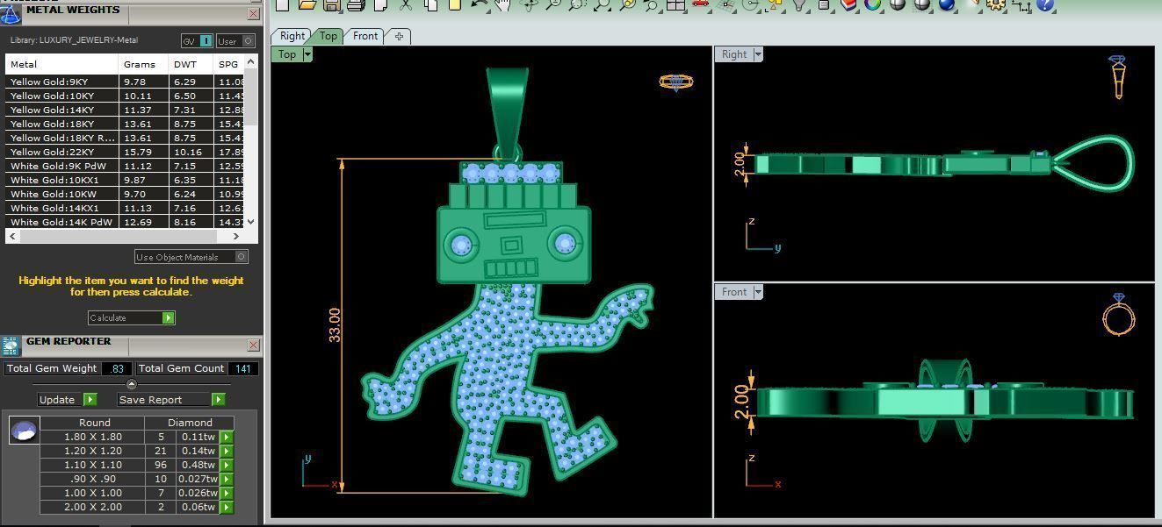1162x527 pixels.
Task: Click the ring gumball icon in Top viewport
Action: (675, 82)
